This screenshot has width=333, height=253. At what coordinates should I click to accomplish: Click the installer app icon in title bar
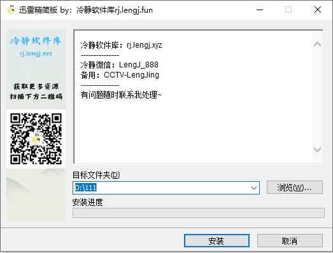[x=11, y=10]
